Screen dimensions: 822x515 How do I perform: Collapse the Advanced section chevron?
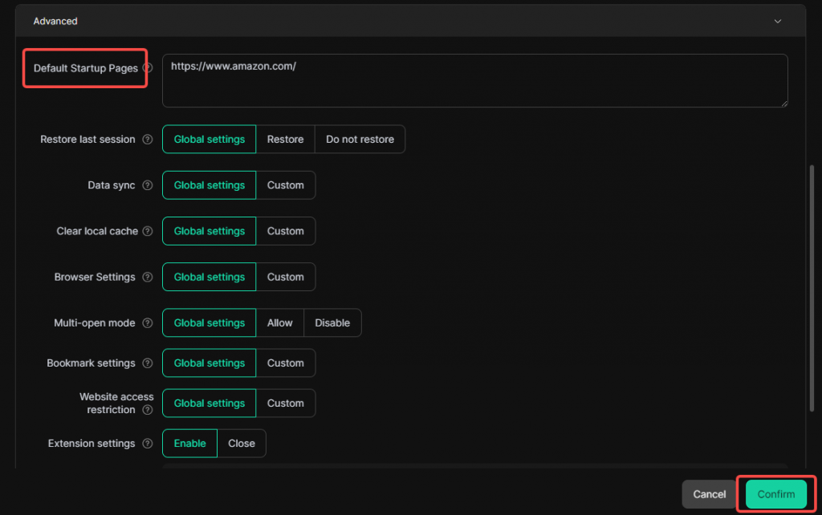click(x=777, y=22)
